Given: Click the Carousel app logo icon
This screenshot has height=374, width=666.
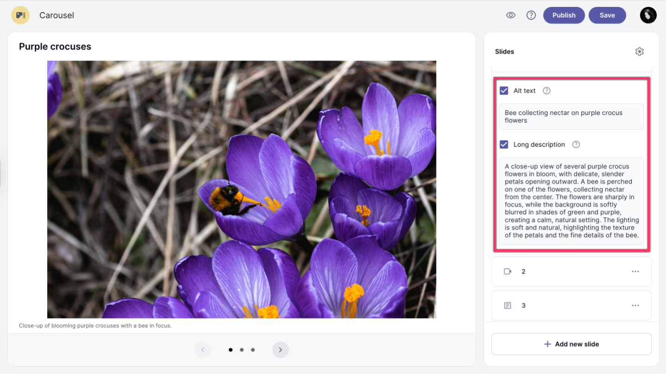Looking at the screenshot, I should click(20, 15).
